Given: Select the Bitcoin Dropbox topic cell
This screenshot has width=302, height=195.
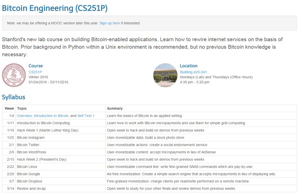Looking at the screenshot, I should point(29,181).
